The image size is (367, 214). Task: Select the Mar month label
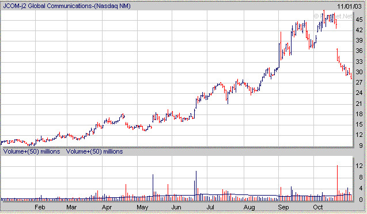click(71, 207)
